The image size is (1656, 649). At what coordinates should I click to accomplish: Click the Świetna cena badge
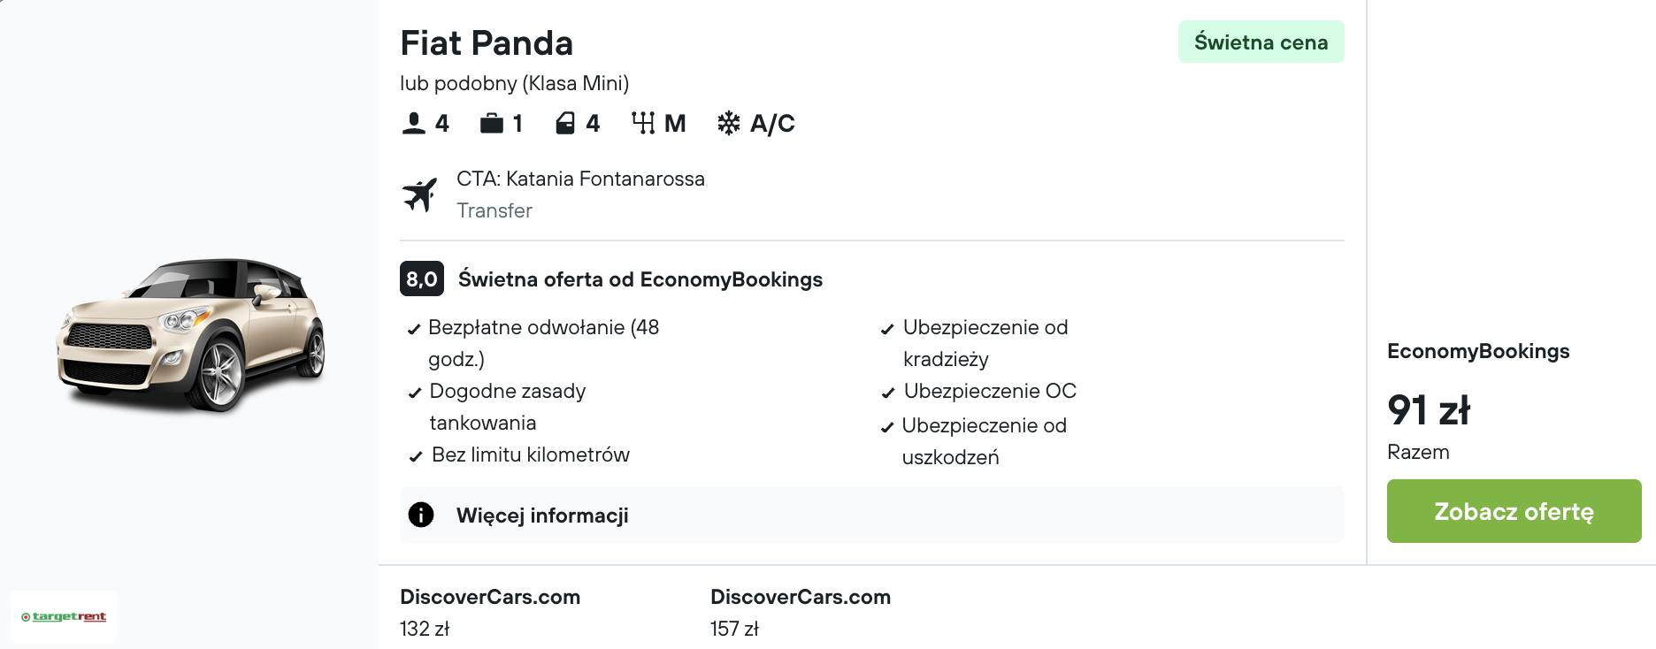(x=1261, y=42)
